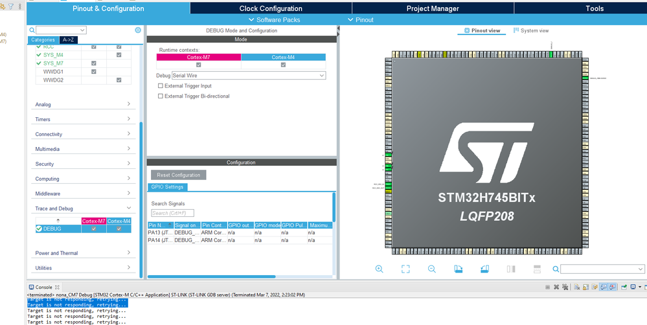This screenshot has height=325, width=647.
Task: Open the GPIO Settings tab
Action: (x=167, y=187)
